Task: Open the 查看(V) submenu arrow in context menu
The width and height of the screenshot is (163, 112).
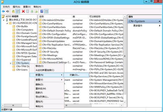Action: 62,80
